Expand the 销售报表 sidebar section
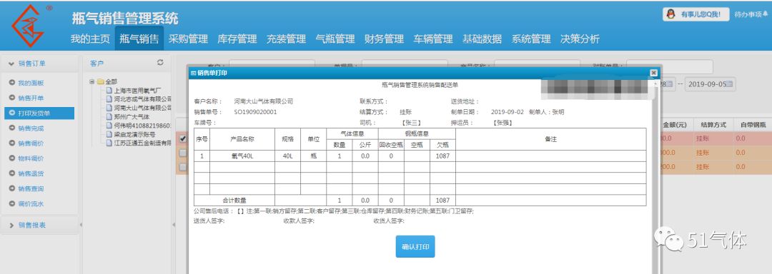772x274 pixels. (12, 225)
